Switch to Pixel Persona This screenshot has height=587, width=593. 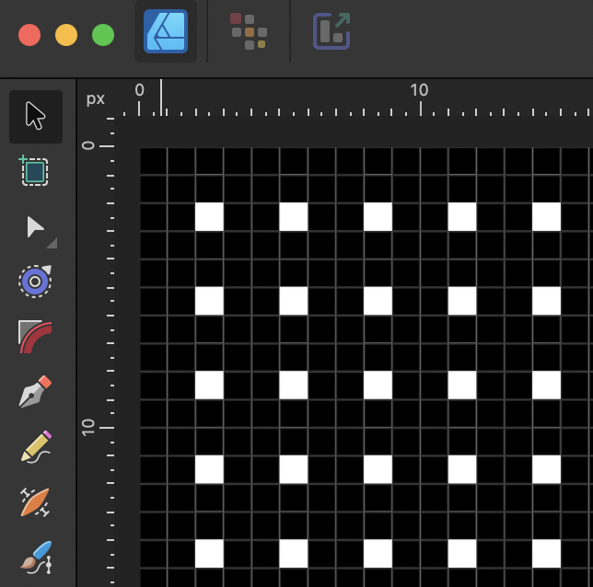click(249, 31)
